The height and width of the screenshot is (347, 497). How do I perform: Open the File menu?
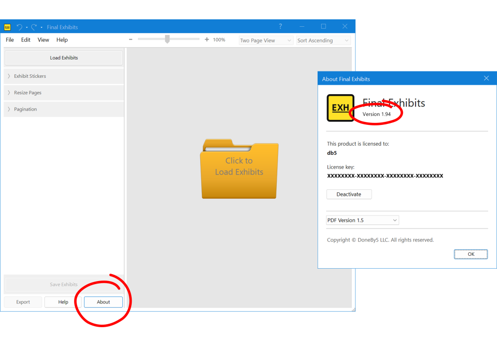coord(9,40)
